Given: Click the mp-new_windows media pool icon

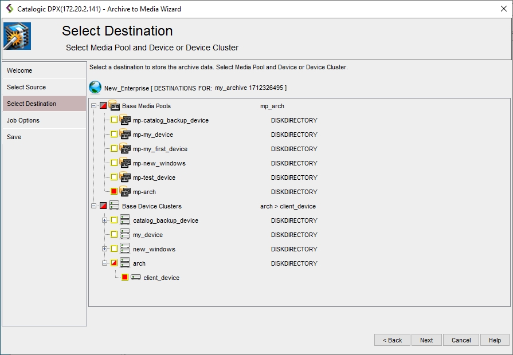Looking at the screenshot, I should tap(125, 163).
